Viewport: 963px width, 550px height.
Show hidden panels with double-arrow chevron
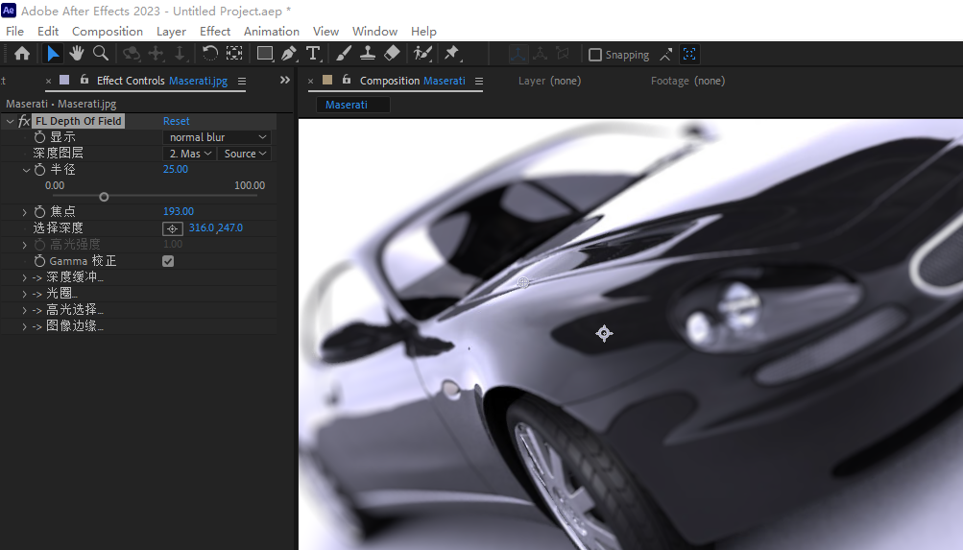[285, 80]
